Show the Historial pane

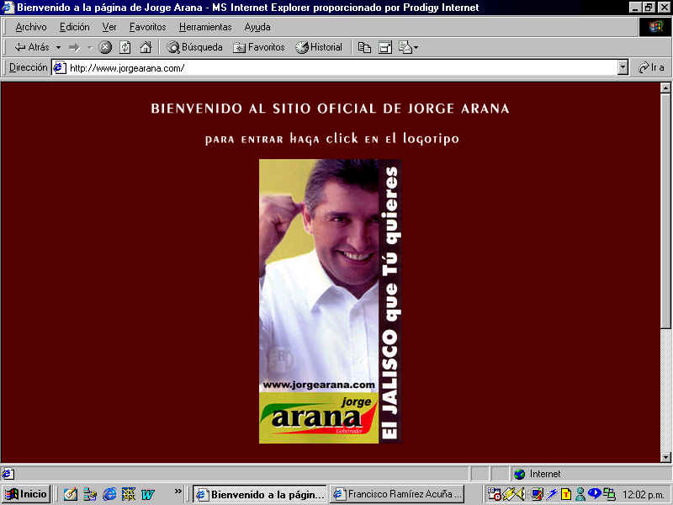pyautogui.click(x=319, y=47)
